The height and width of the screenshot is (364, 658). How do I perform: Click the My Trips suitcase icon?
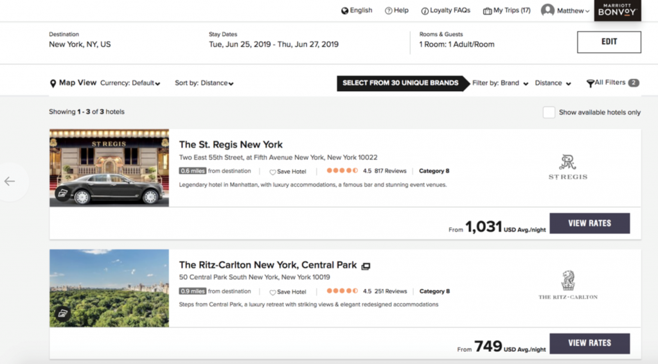[487, 11]
